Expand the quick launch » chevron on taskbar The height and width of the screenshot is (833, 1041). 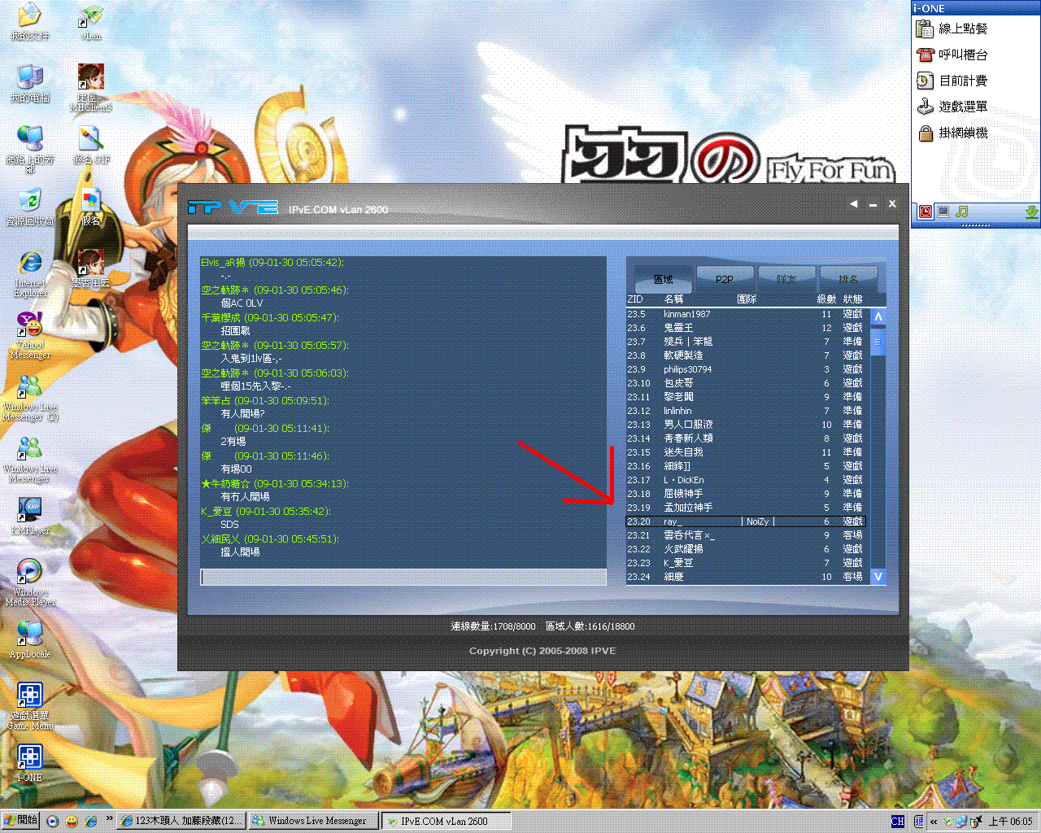(x=108, y=820)
